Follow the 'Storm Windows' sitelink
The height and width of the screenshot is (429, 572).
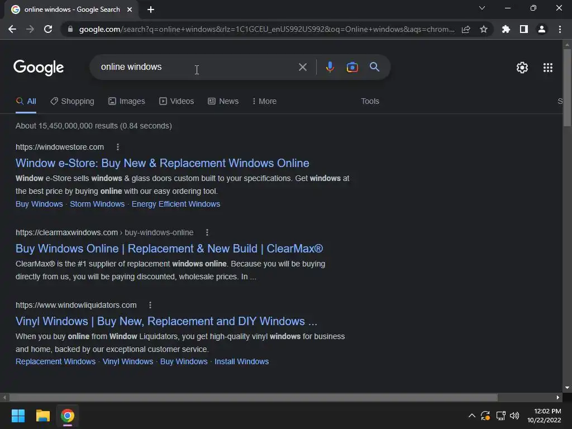97,204
